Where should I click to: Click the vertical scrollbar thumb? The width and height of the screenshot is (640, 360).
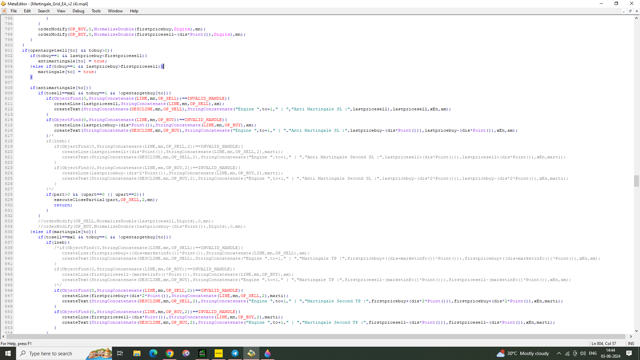pos(636,181)
